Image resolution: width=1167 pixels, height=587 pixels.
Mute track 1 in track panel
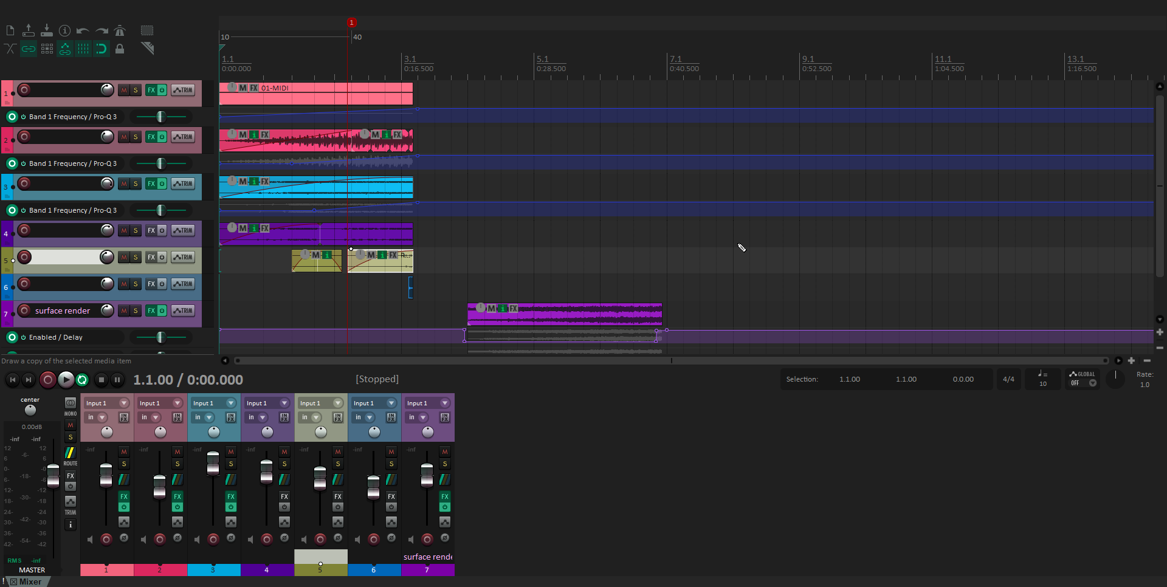click(124, 90)
